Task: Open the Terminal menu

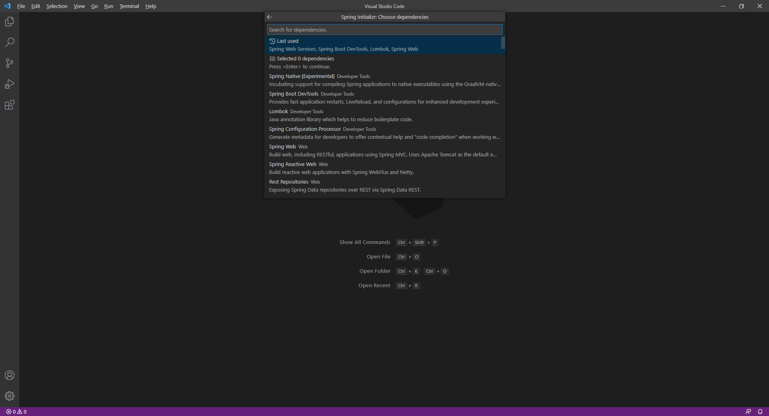Action: pyautogui.click(x=129, y=6)
